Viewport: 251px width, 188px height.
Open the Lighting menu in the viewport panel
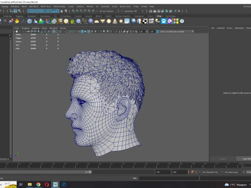[x=36, y=28]
